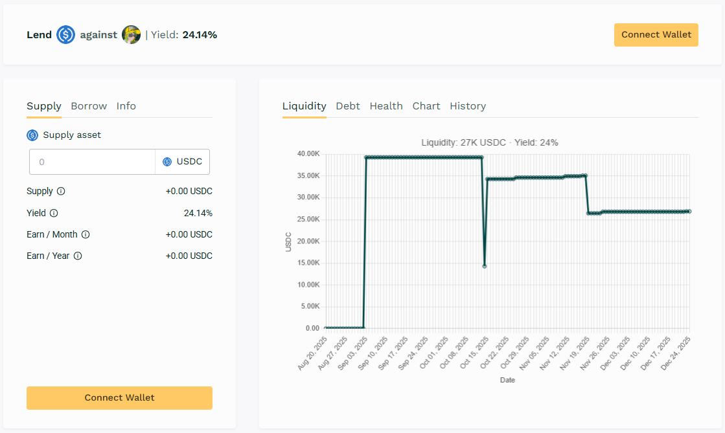Click the USDC coin icon in header
725x433 pixels.
(x=65, y=35)
